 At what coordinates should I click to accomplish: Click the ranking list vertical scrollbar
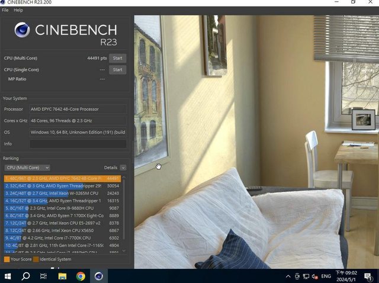(x=124, y=213)
